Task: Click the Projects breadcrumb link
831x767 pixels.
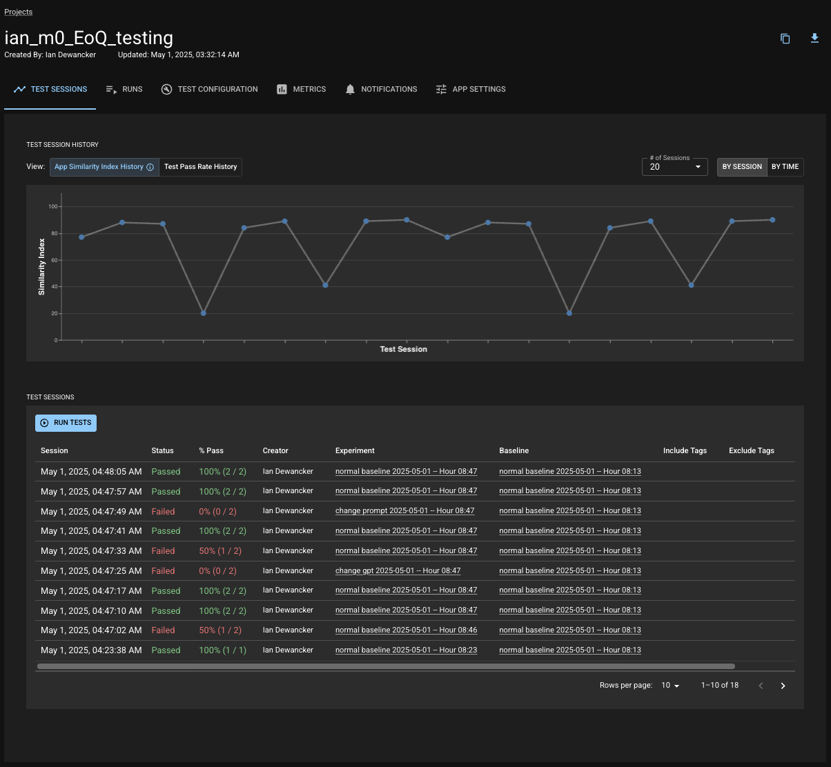Action: click(x=19, y=12)
